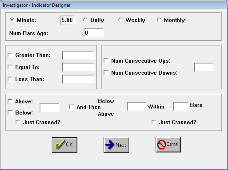Click the Bars label text
The image size is (228, 170).
(196, 105)
